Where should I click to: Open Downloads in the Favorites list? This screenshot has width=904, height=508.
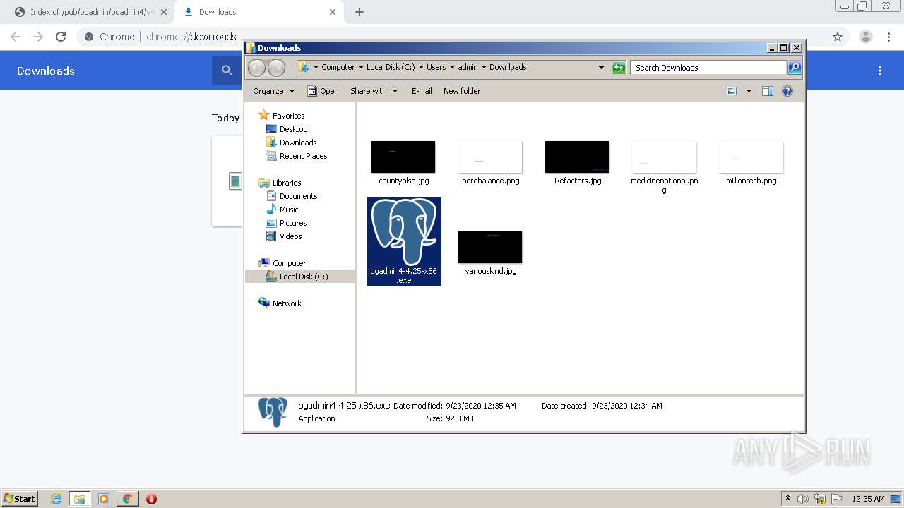point(297,143)
